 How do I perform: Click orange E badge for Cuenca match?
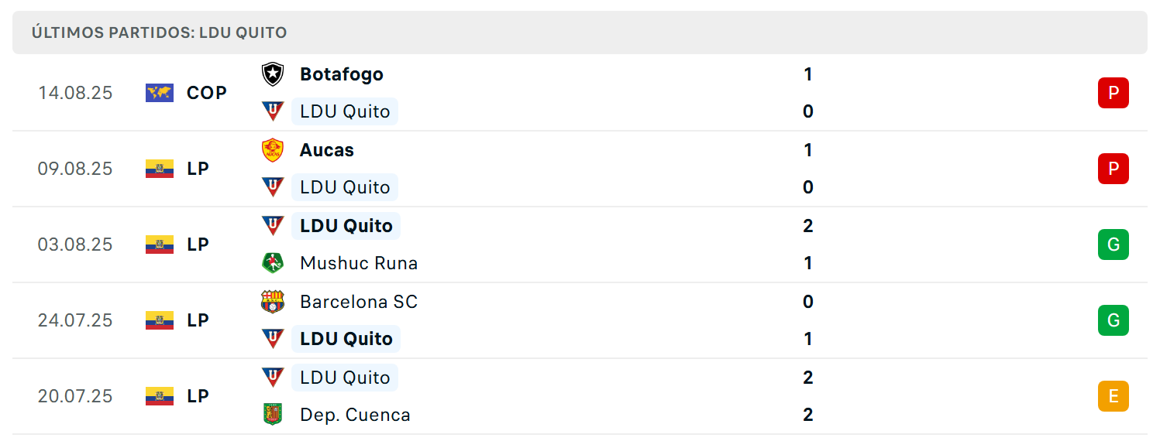click(1114, 396)
